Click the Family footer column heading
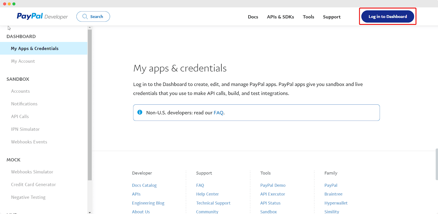The width and height of the screenshot is (438, 214). click(x=331, y=173)
